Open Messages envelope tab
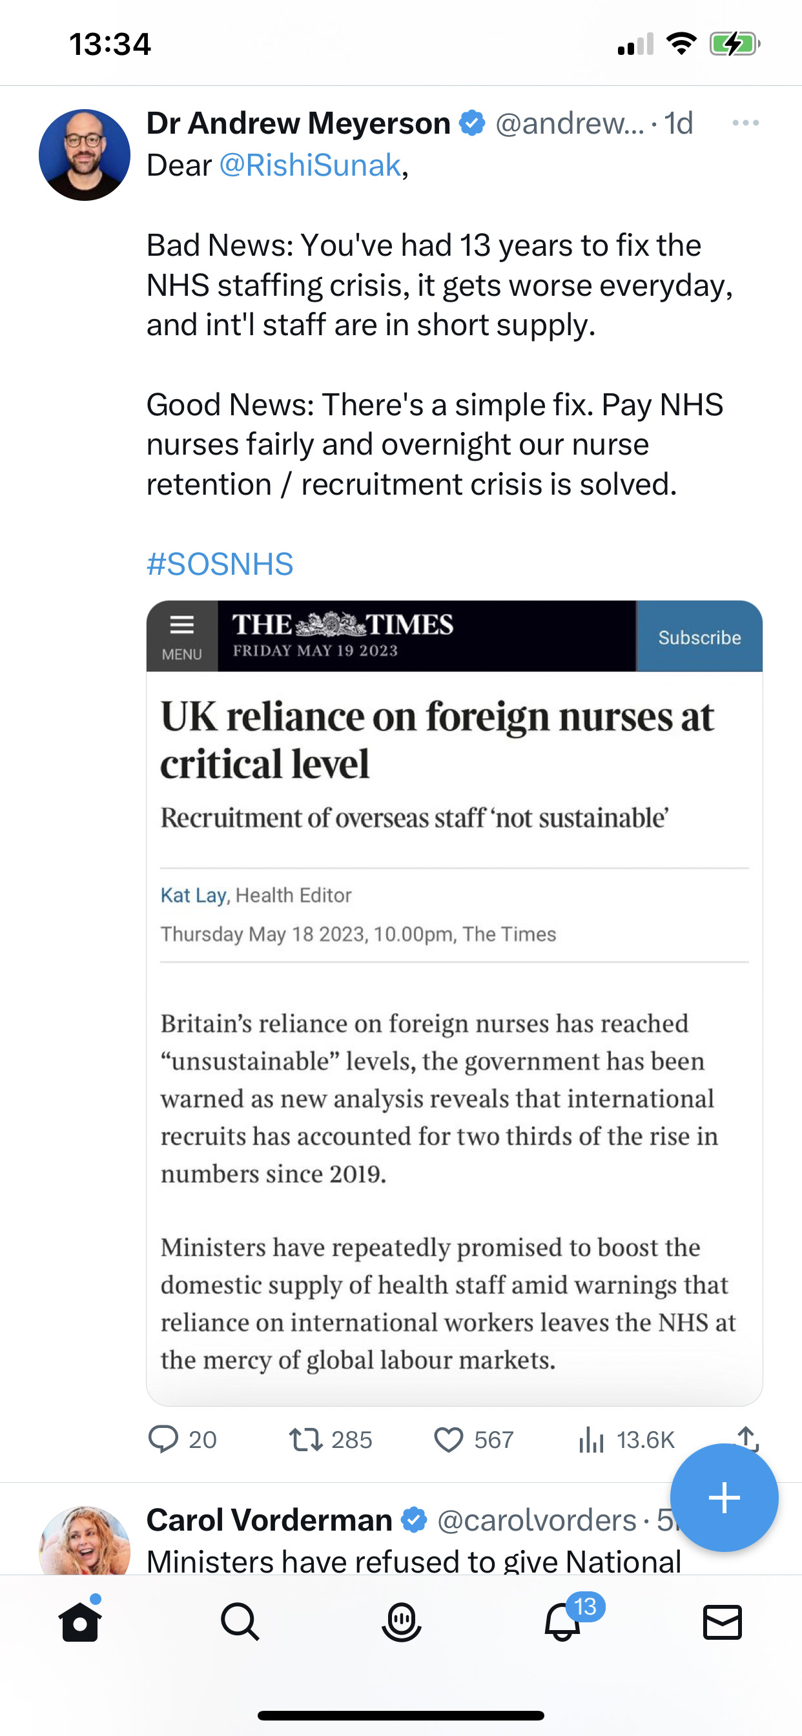This screenshot has width=802, height=1736. (x=723, y=1622)
